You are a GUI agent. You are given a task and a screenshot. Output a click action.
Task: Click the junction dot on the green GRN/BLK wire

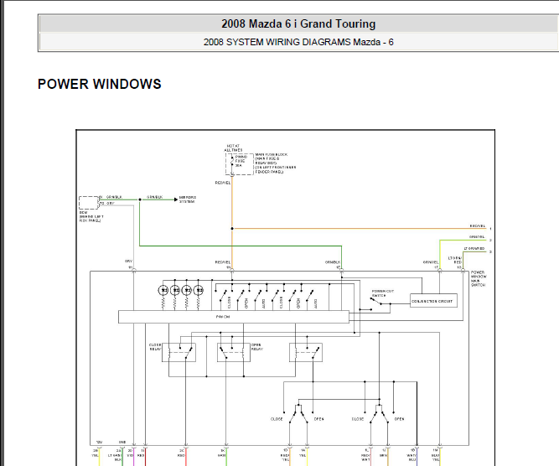[x=140, y=199]
